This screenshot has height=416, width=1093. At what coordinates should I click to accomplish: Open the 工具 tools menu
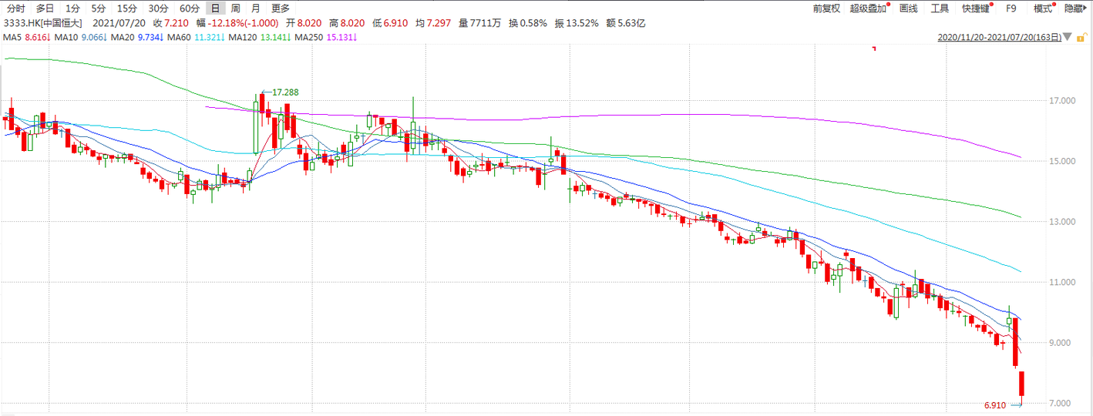[x=940, y=8]
